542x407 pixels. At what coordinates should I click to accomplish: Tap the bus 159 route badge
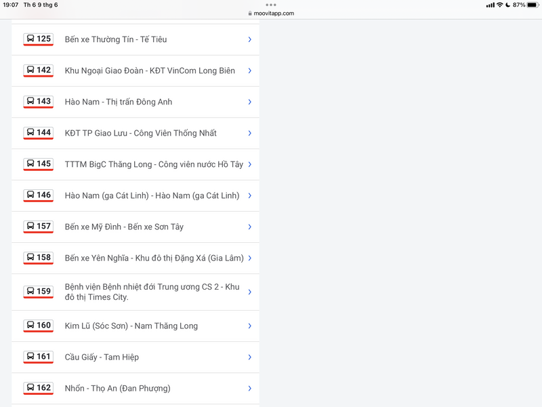click(x=39, y=292)
